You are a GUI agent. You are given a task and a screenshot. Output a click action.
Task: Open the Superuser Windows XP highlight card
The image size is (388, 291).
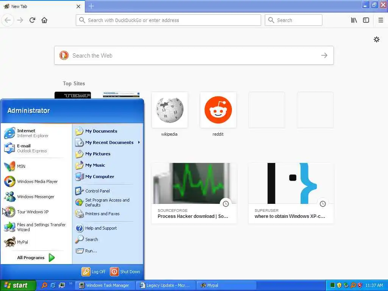pos(291,193)
